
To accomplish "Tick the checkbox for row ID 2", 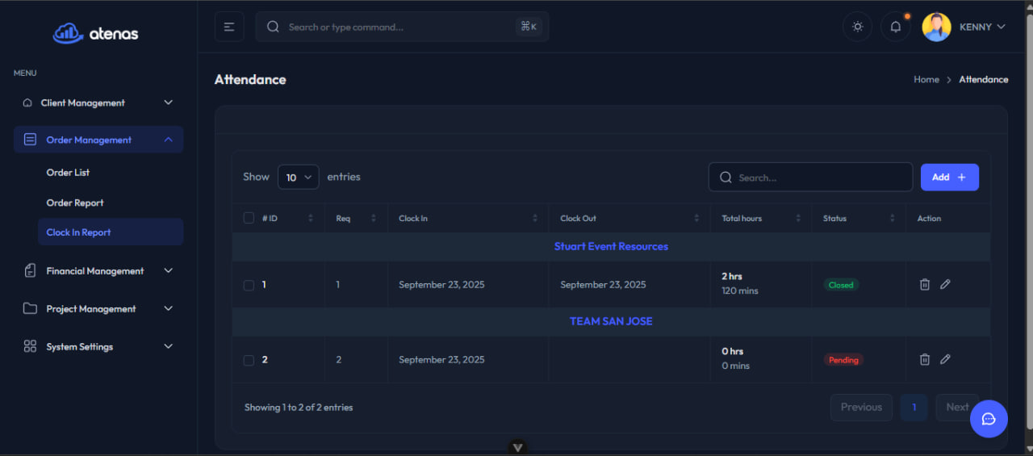I will click(249, 360).
